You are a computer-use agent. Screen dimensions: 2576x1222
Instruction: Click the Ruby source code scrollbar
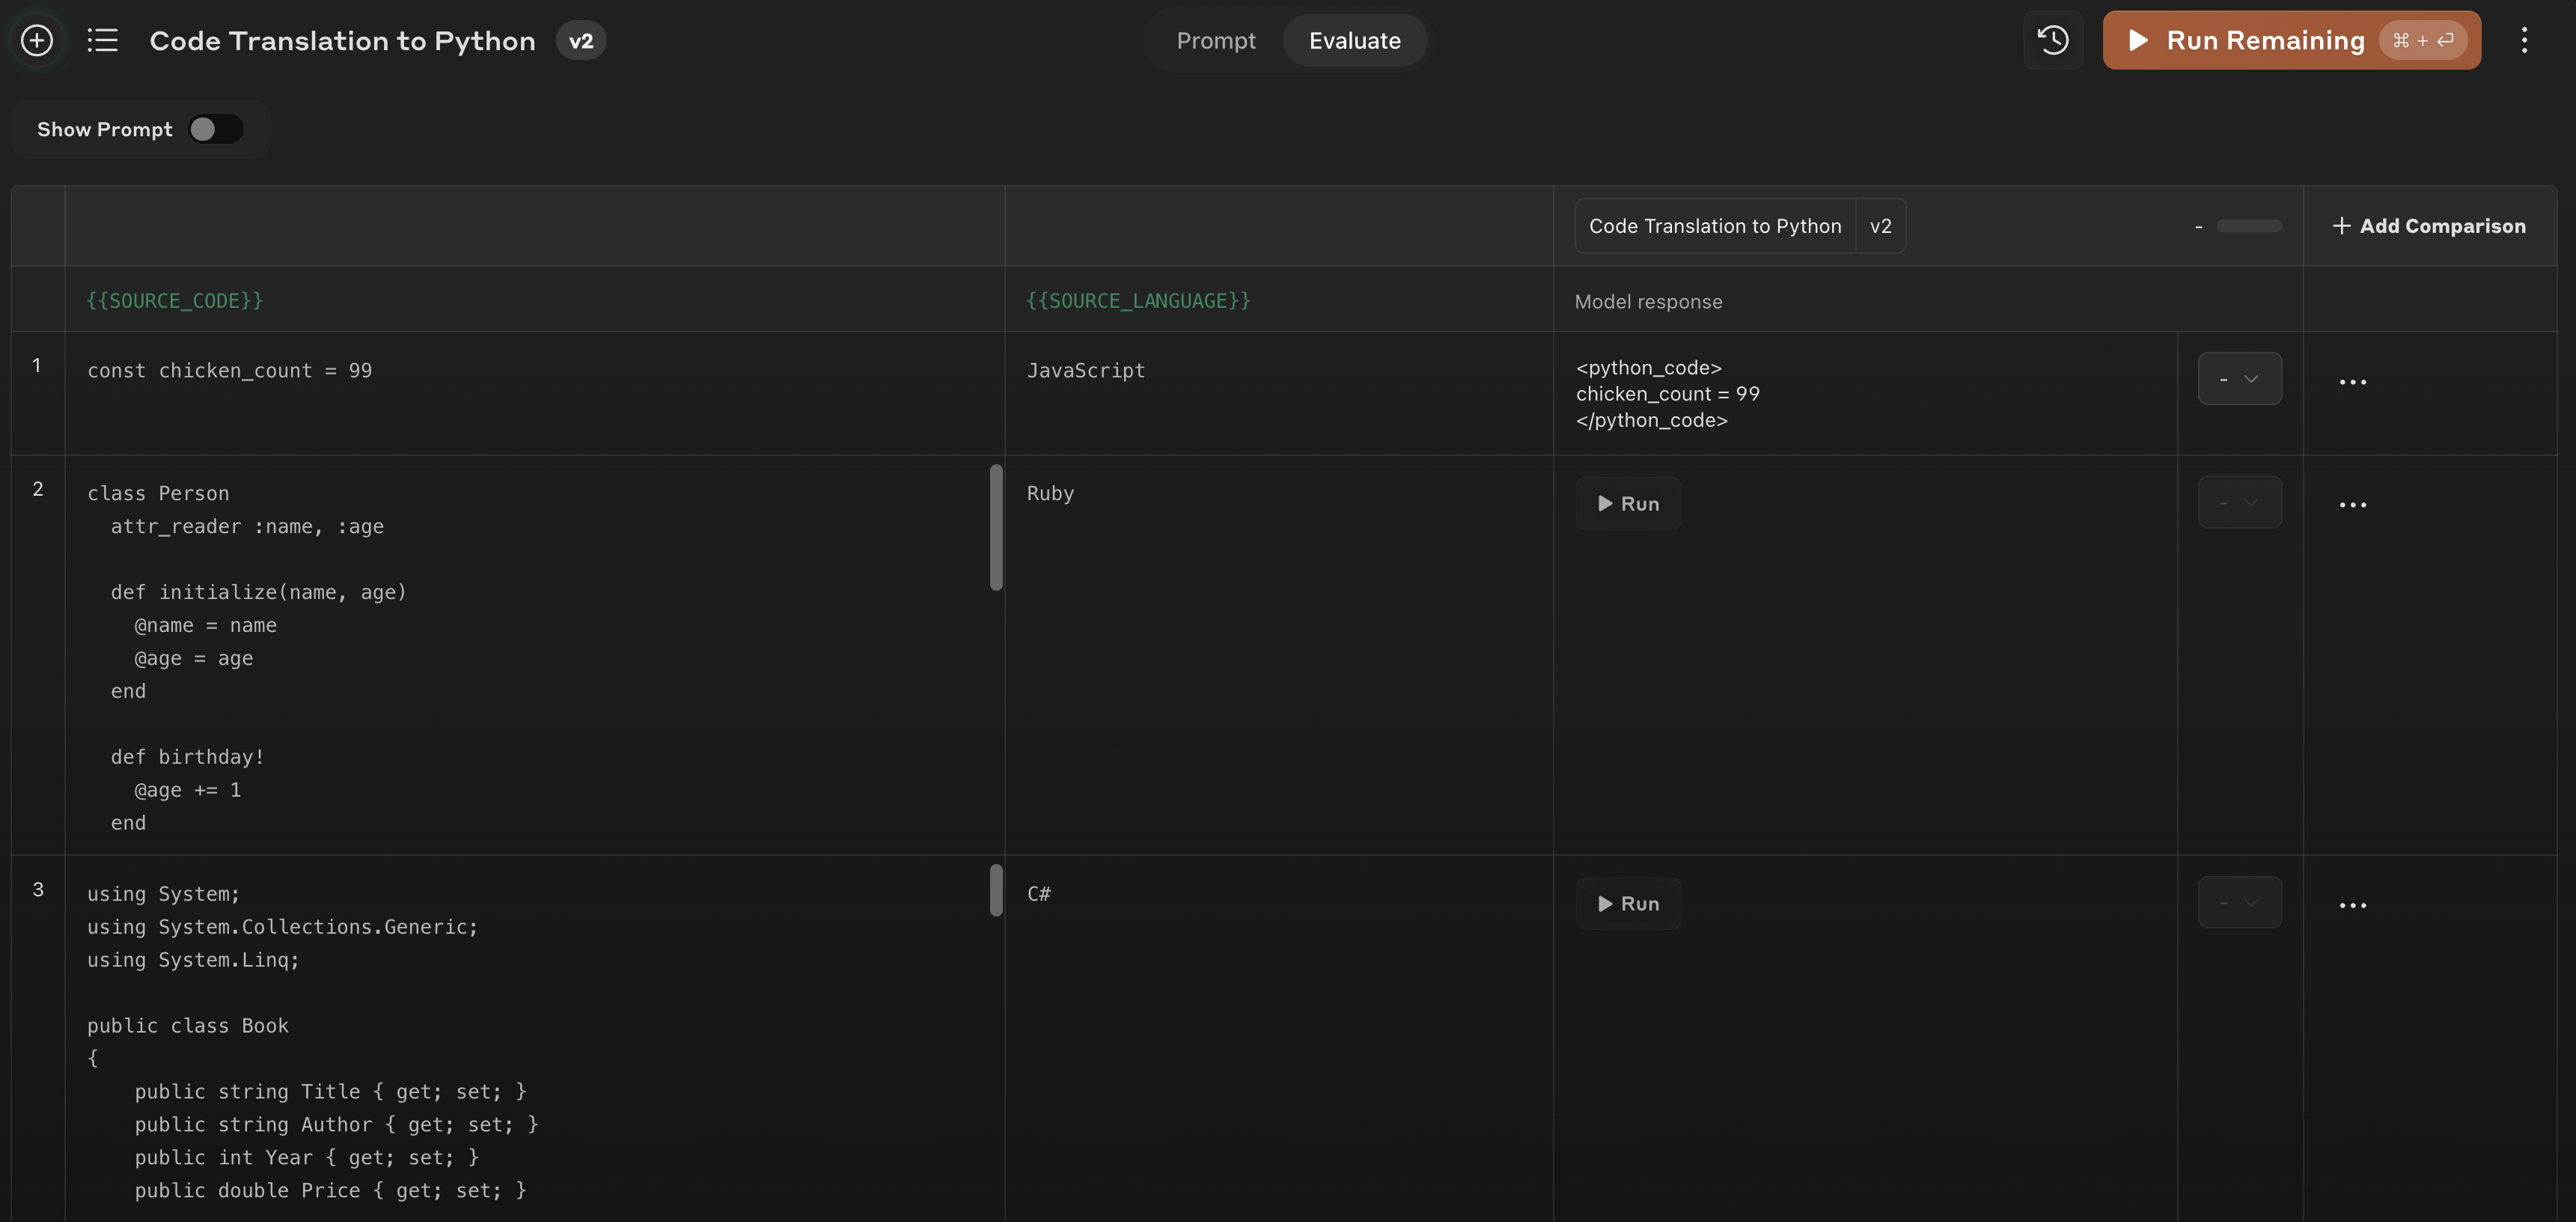point(995,527)
